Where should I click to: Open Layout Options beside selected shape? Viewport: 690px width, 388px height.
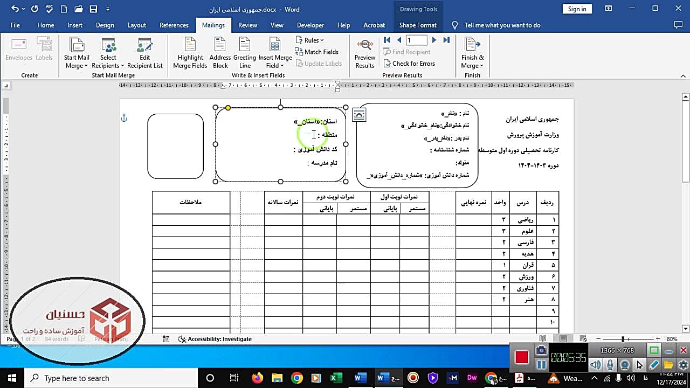click(359, 114)
